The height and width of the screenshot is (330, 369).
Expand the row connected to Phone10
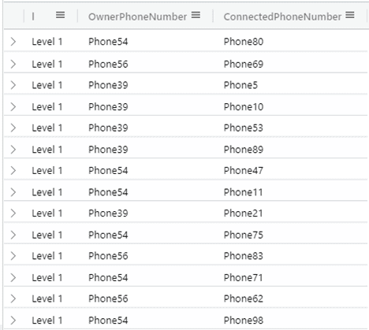coord(13,107)
